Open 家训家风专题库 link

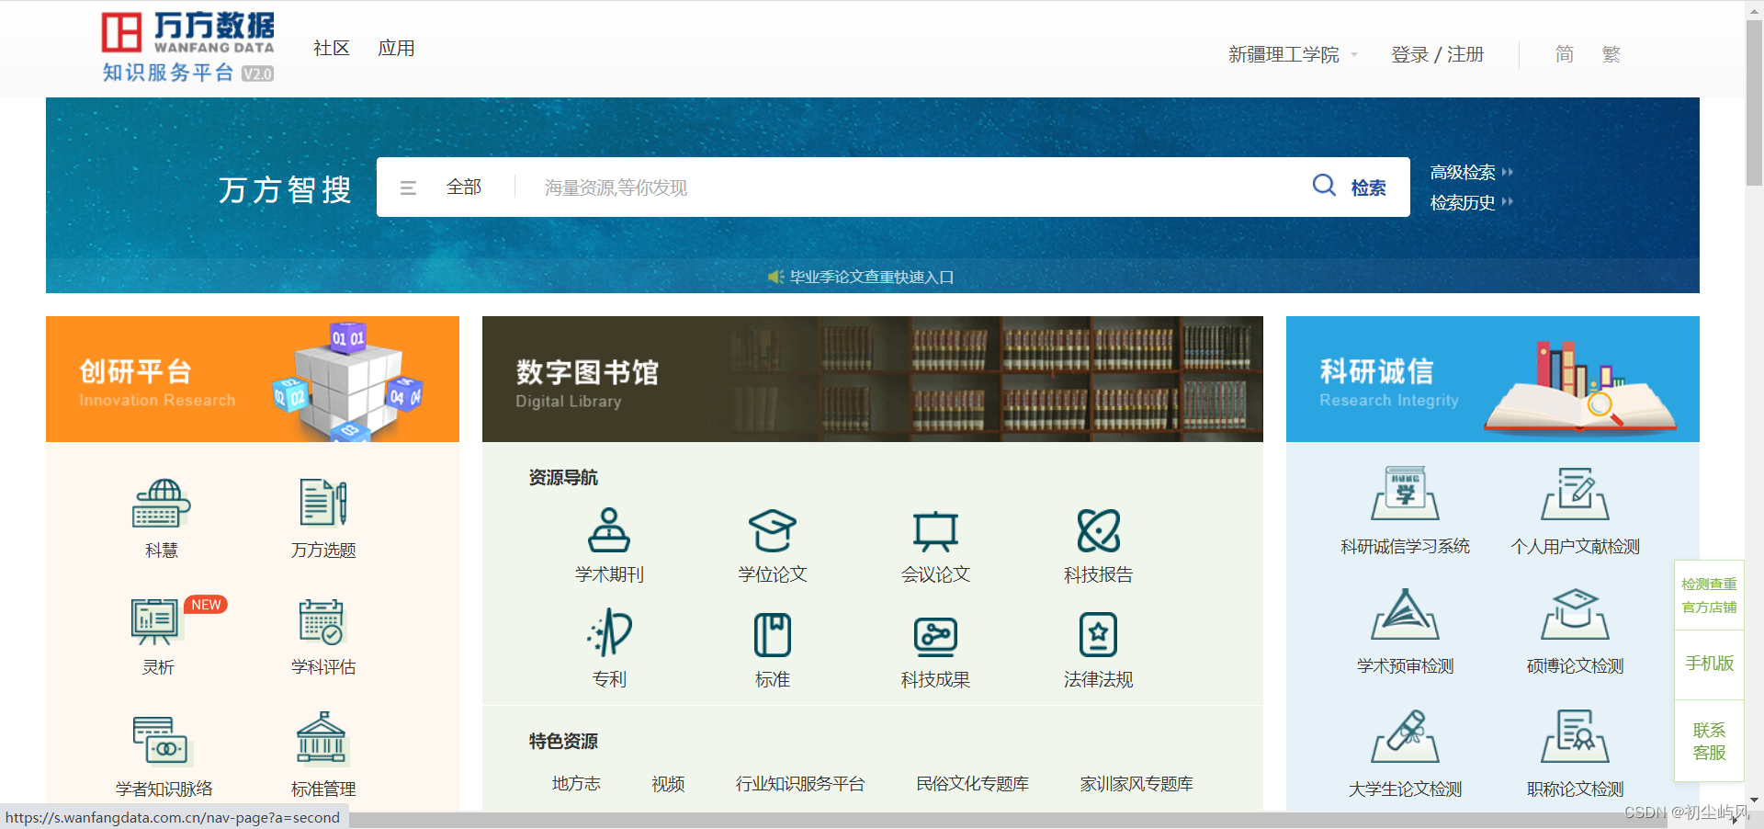pyautogui.click(x=1136, y=783)
